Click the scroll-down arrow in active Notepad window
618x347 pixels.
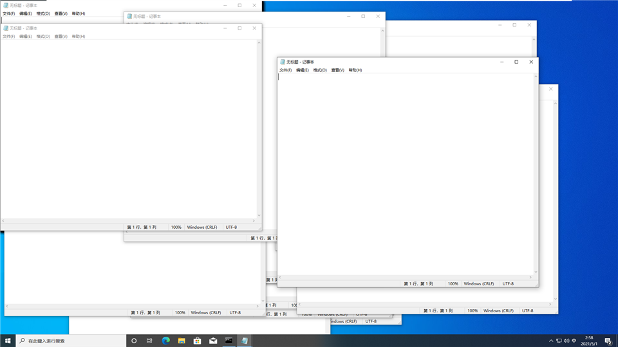(536, 272)
